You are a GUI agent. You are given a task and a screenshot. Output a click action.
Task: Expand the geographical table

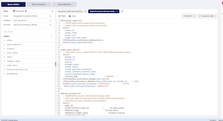point(4,74)
